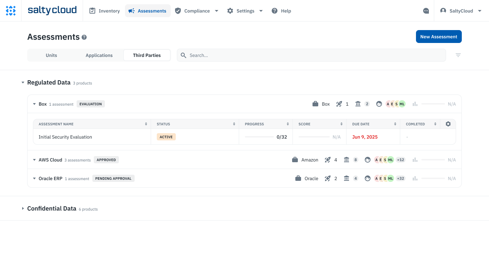This screenshot has width=489, height=275.
Task: Click the face icon in Oracle ERP row
Action: pyautogui.click(x=368, y=178)
